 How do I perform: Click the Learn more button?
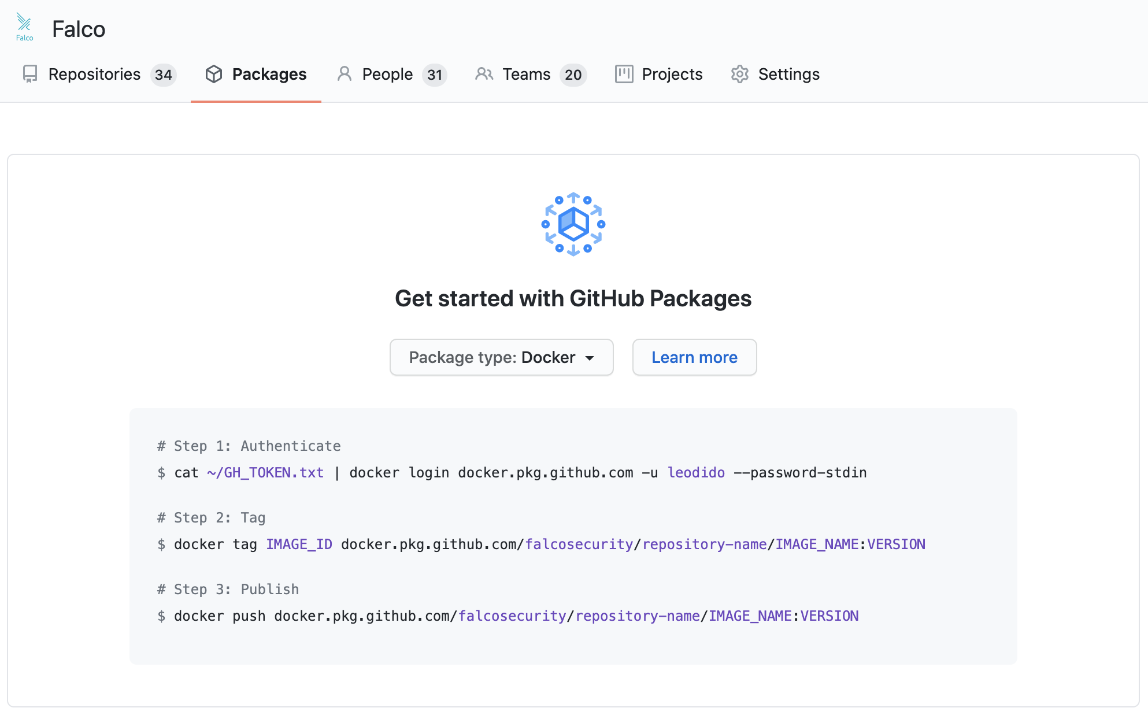click(694, 357)
